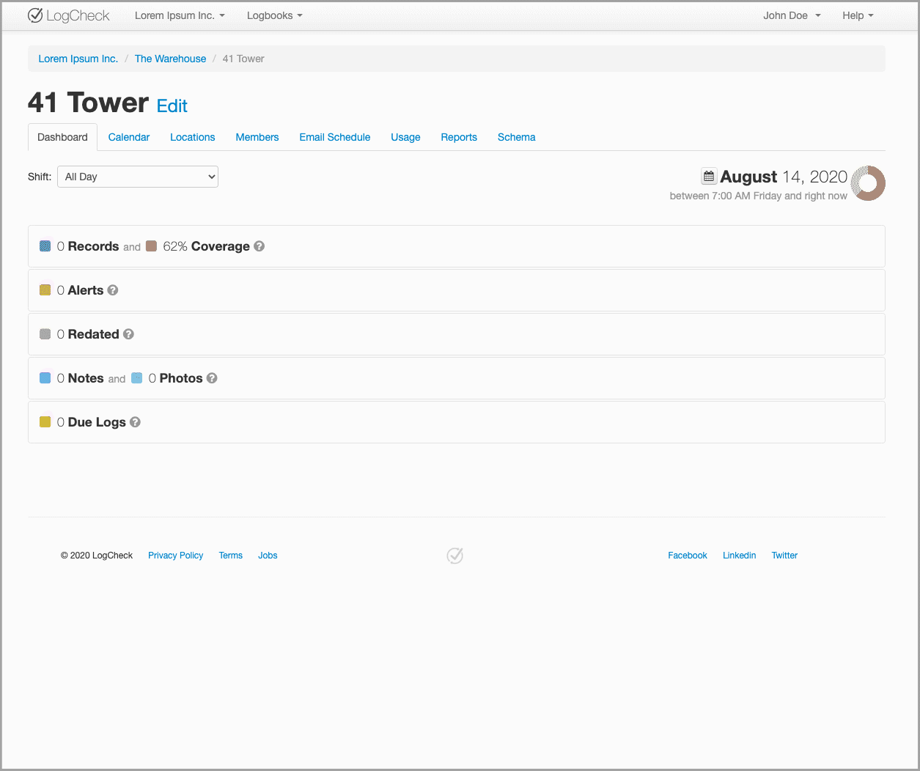Click the Edit link next to 41 Tower
This screenshot has height=771, width=920.
click(172, 106)
